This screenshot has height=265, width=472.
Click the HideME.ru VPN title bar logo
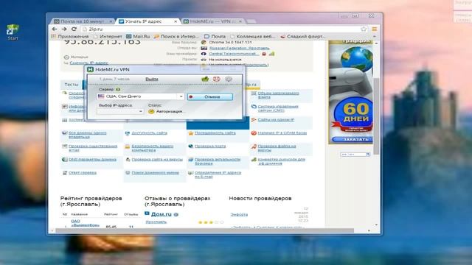pyautogui.click(x=90, y=69)
